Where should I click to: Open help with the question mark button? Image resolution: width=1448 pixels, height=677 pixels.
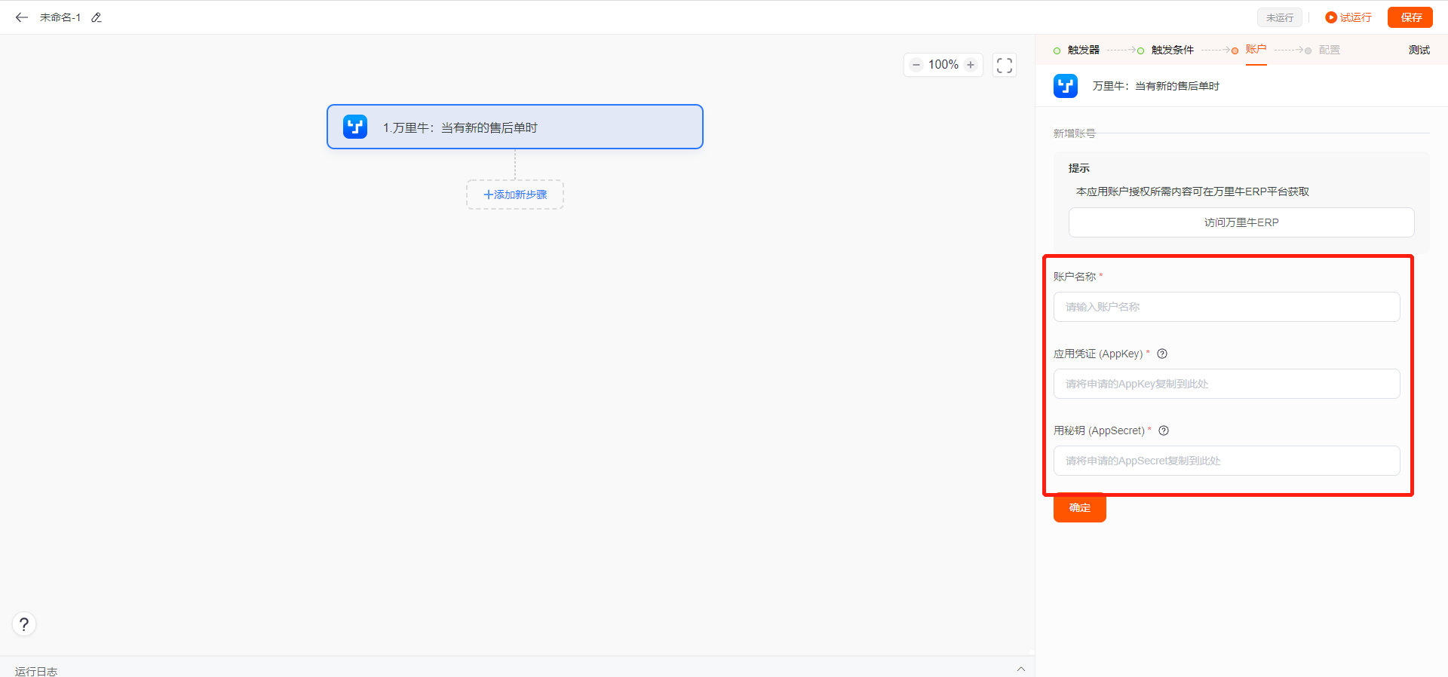click(24, 624)
